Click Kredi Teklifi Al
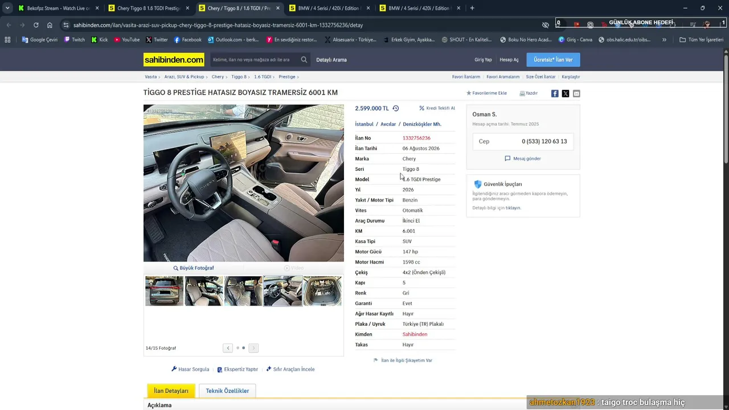Screen dimensions: 729x410 pyautogui.click(x=437, y=108)
